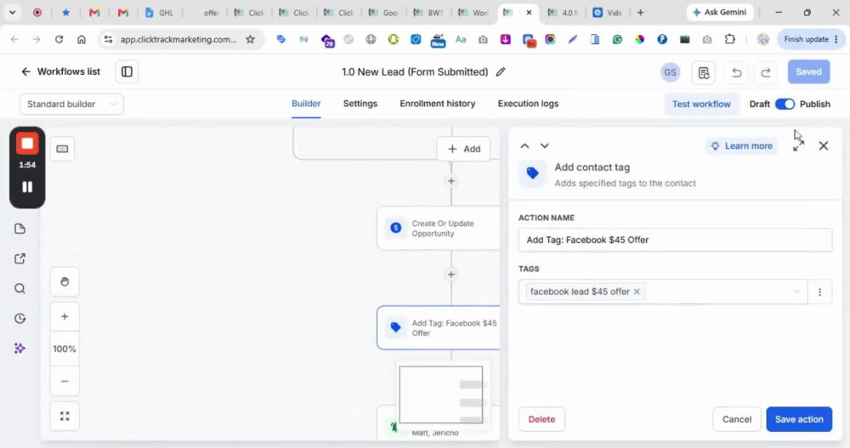The image size is (850, 448).
Task: Click the external link sidebar icon
Action: point(20,258)
